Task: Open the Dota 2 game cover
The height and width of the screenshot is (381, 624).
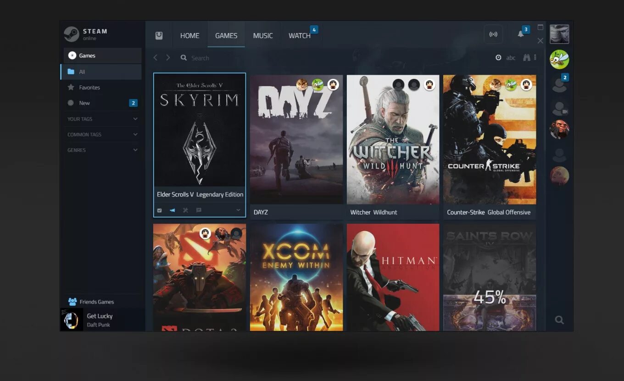Action: tap(200, 277)
